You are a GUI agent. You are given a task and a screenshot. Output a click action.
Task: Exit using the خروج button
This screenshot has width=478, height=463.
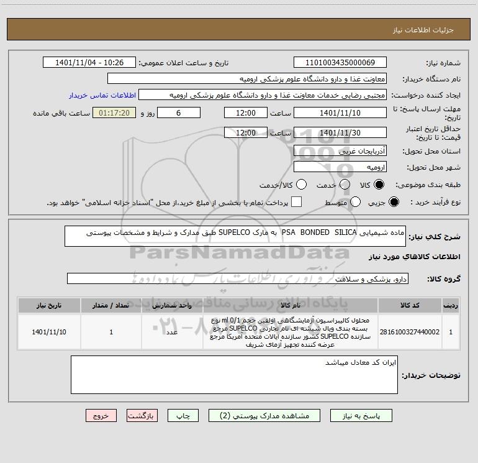pyautogui.click(x=101, y=416)
